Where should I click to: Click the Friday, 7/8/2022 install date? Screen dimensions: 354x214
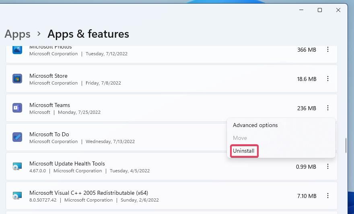103,83
